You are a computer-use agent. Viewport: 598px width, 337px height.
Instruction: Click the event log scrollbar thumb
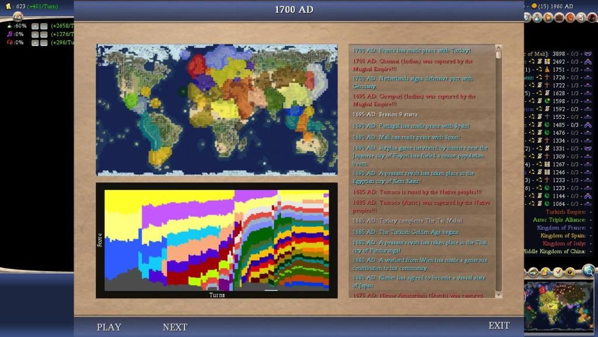499,55
